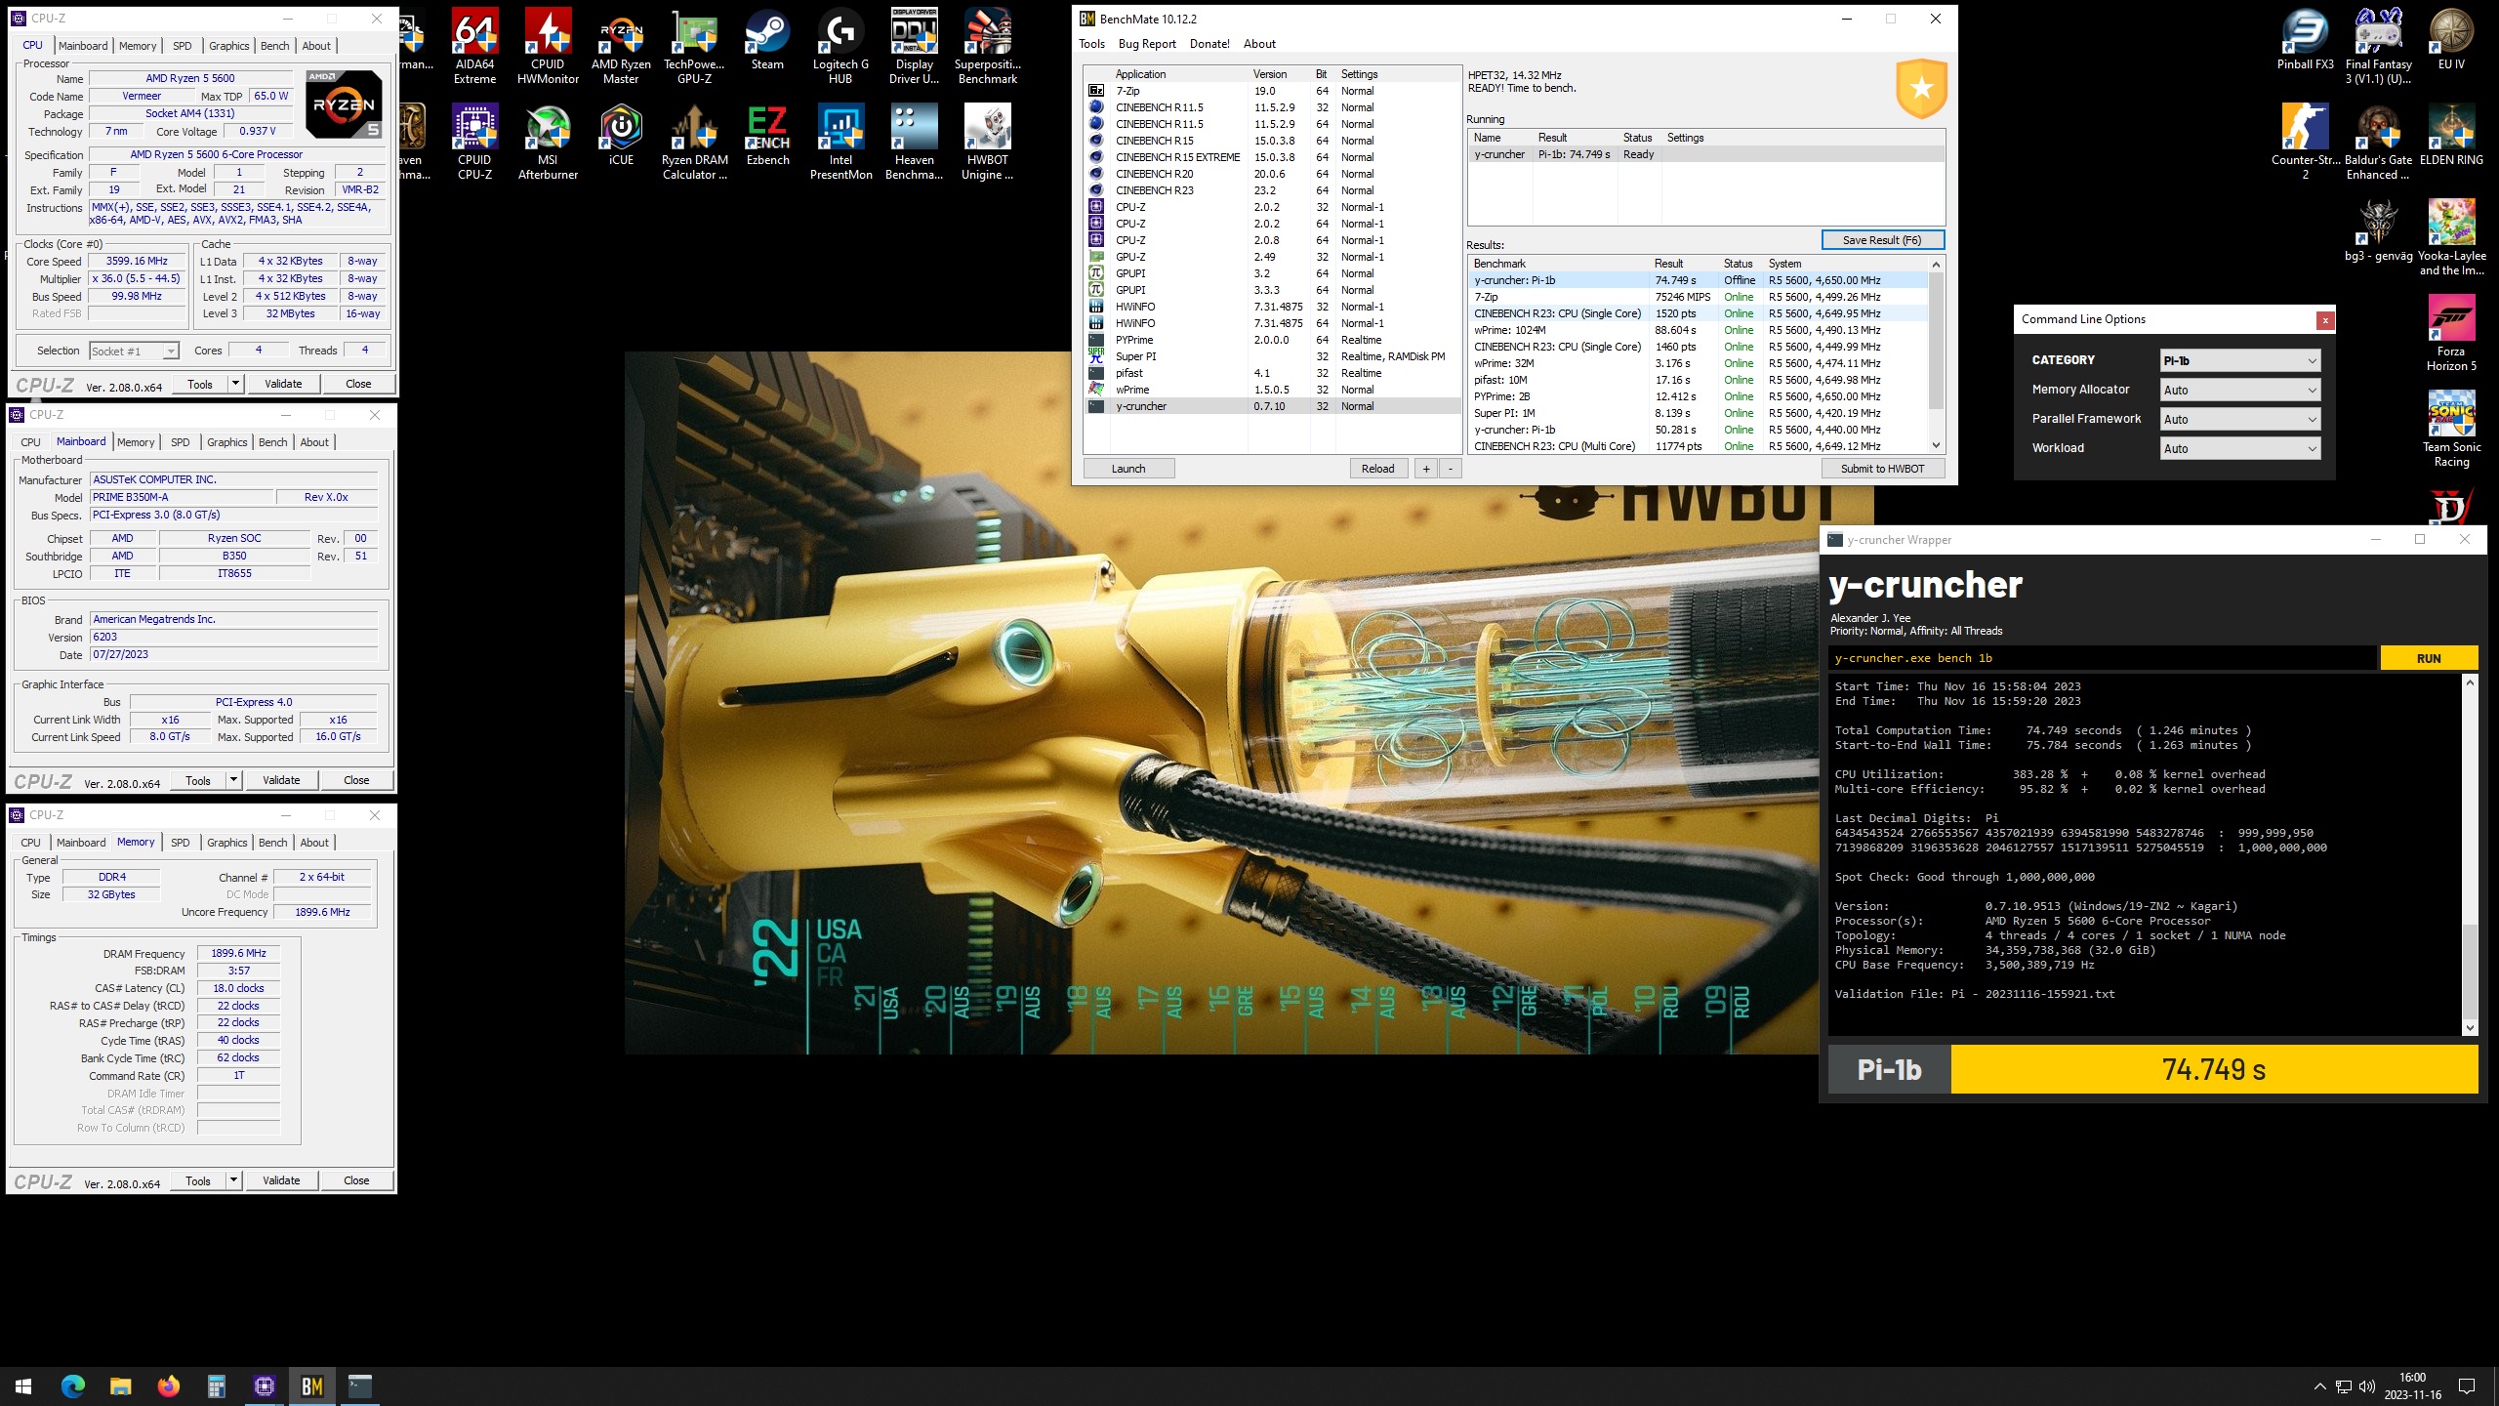Close the Command Line Options panel
The height and width of the screenshot is (1406, 2499).
[x=2325, y=320]
